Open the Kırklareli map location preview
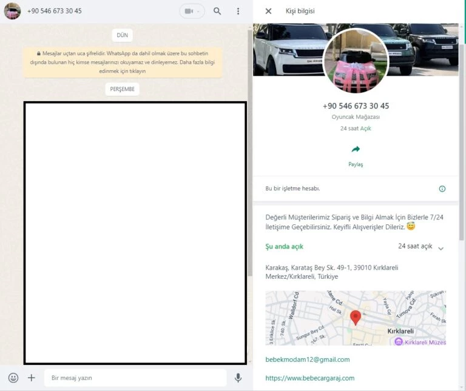 [356, 318]
